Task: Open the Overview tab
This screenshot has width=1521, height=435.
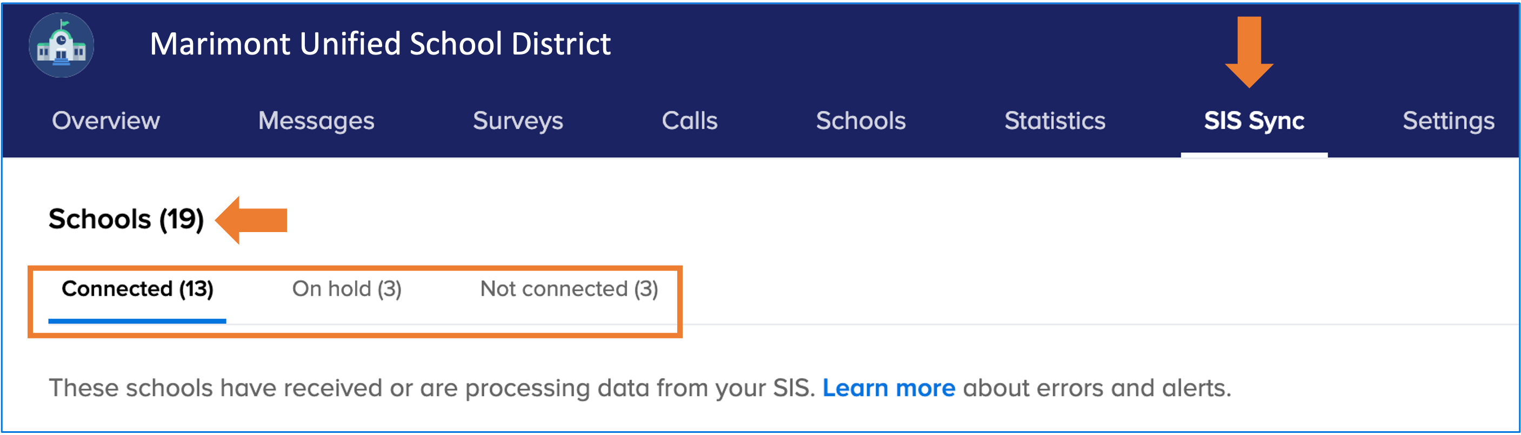Action: click(106, 121)
